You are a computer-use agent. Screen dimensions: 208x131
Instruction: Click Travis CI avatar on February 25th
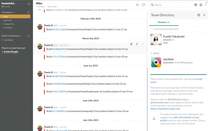click(x=40, y=27)
